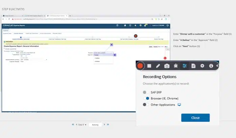The width and height of the screenshot is (236, 138).
Task: Open the Payments Search tab
Action: tap(57, 33)
